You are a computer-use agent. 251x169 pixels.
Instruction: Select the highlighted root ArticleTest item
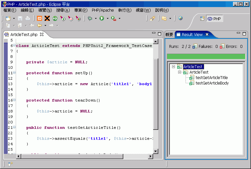point(193,67)
